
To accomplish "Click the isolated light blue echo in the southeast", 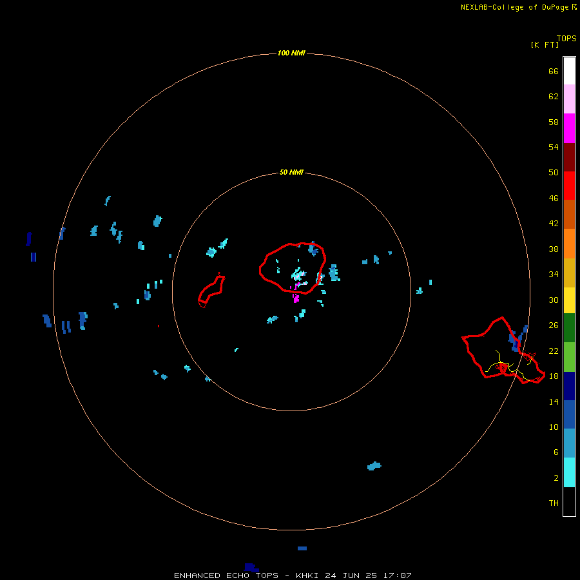I will 374,466.
